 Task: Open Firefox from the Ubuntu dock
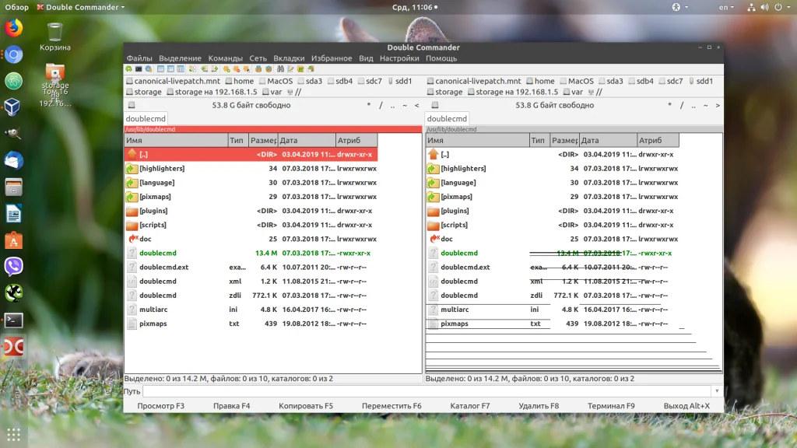13,29
